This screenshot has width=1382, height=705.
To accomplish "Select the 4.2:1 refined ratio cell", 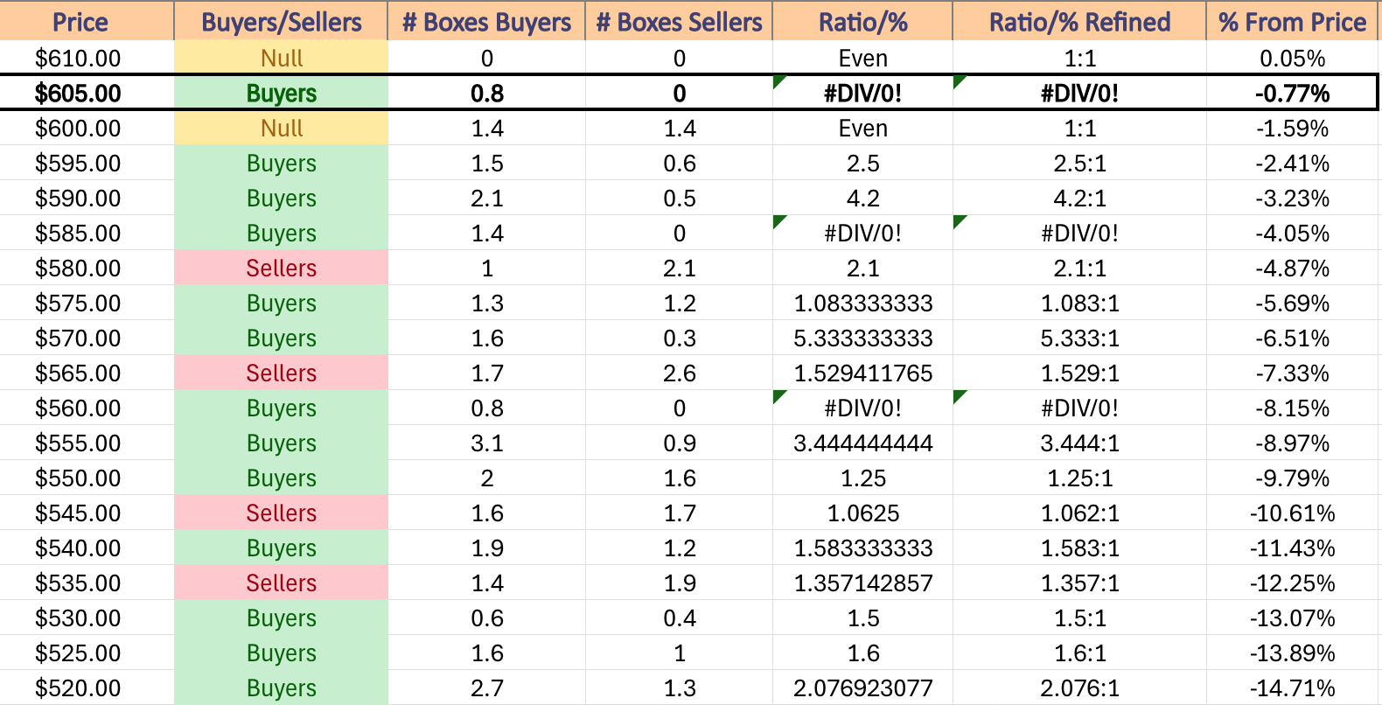I will (1079, 198).
